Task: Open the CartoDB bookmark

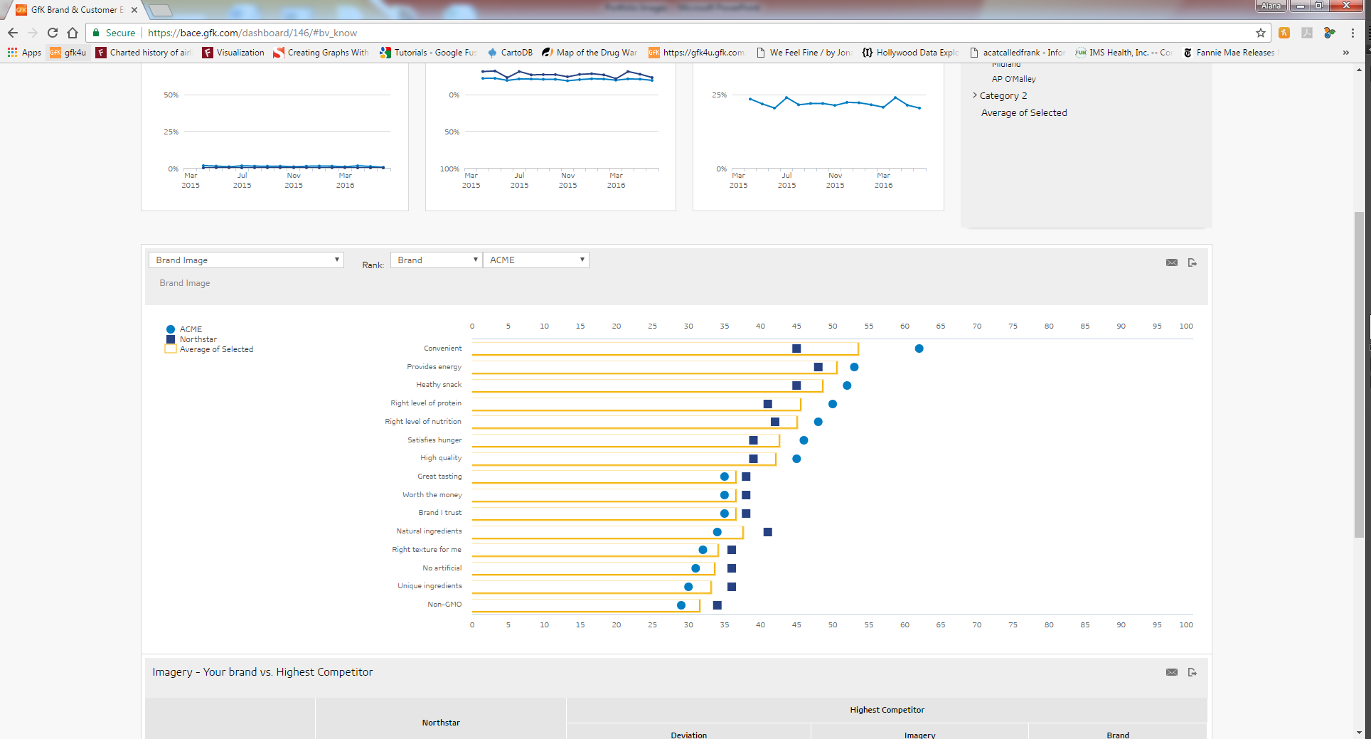Action: click(x=510, y=53)
